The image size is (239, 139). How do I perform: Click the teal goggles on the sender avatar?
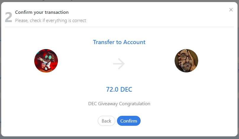point(48,57)
